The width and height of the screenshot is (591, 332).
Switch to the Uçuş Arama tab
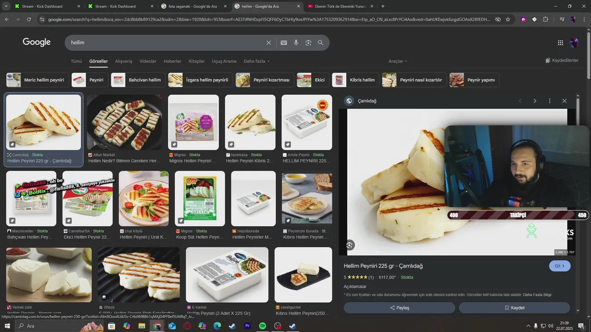(224, 61)
